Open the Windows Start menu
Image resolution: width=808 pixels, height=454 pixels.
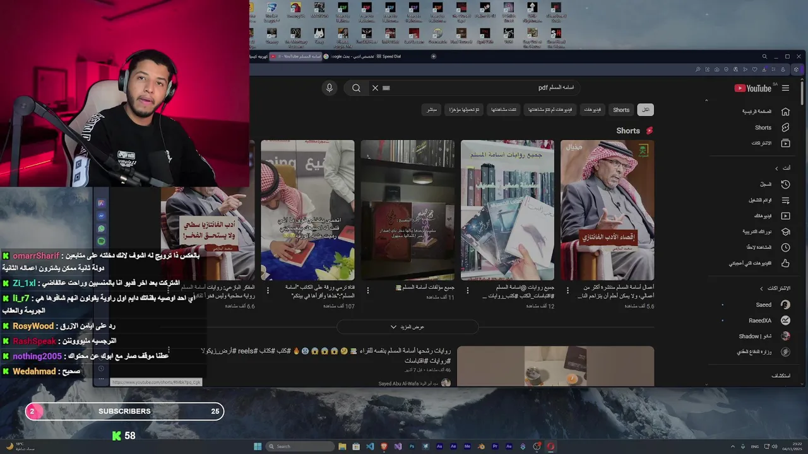pyautogui.click(x=258, y=446)
